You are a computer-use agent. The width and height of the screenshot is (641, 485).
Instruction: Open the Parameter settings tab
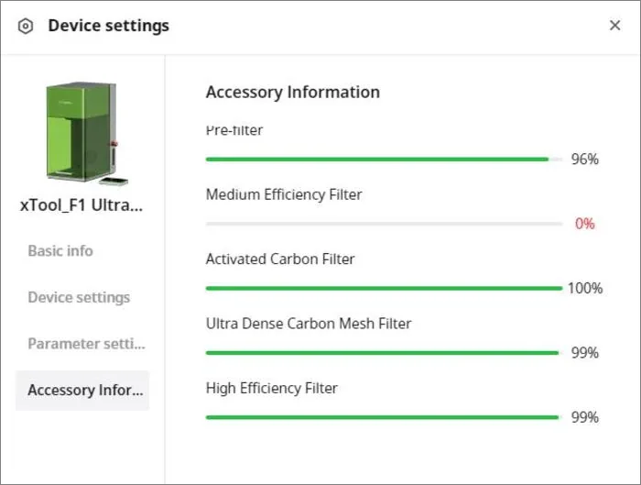(x=87, y=344)
